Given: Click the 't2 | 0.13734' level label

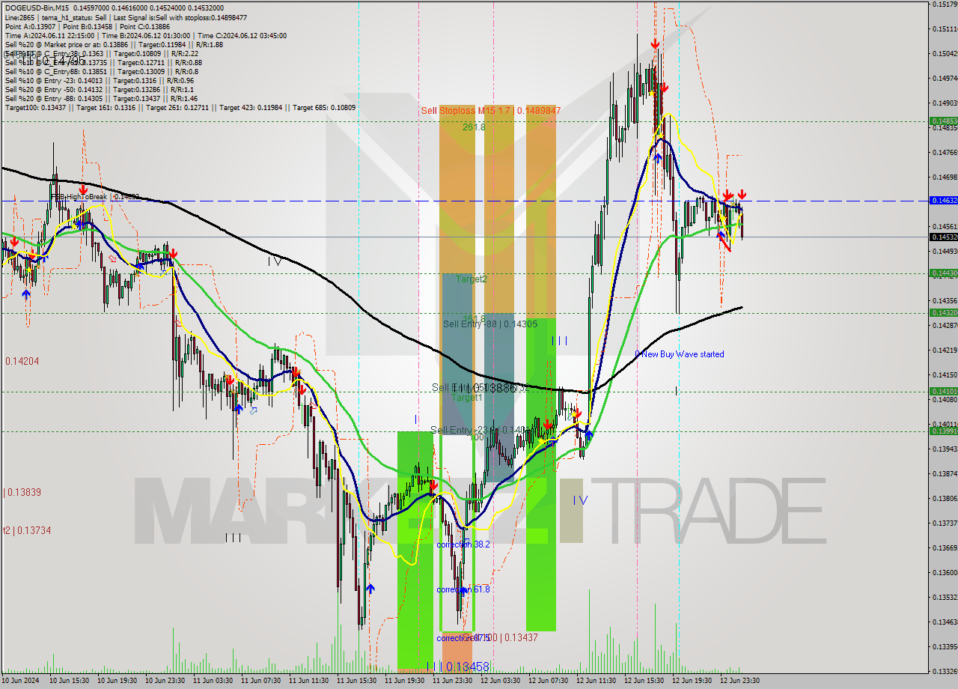Looking at the screenshot, I should (27, 530).
